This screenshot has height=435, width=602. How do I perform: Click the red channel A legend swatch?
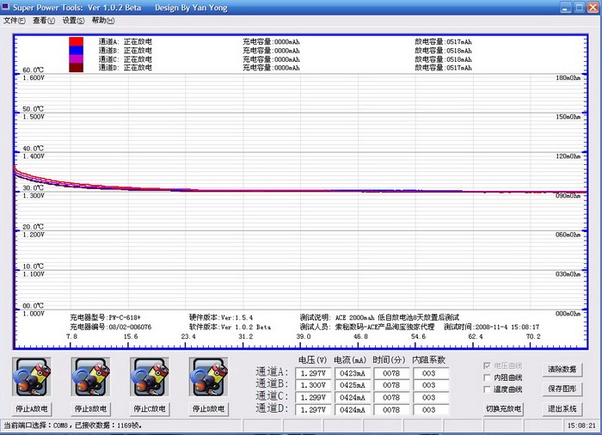[x=76, y=42]
